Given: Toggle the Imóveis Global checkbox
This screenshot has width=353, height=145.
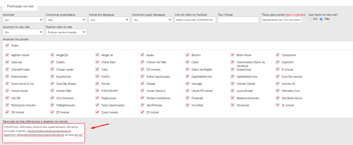Looking at the screenshot, I should (233, 84).
